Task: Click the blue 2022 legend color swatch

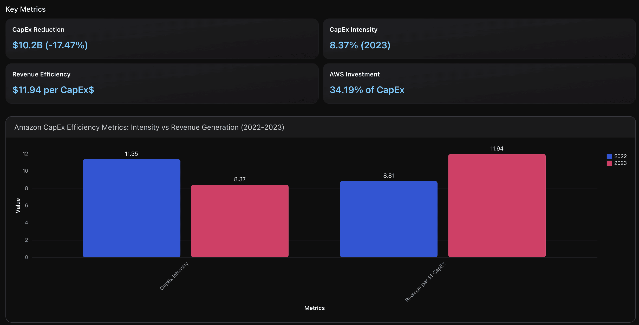Action: (x=609, y=157)
